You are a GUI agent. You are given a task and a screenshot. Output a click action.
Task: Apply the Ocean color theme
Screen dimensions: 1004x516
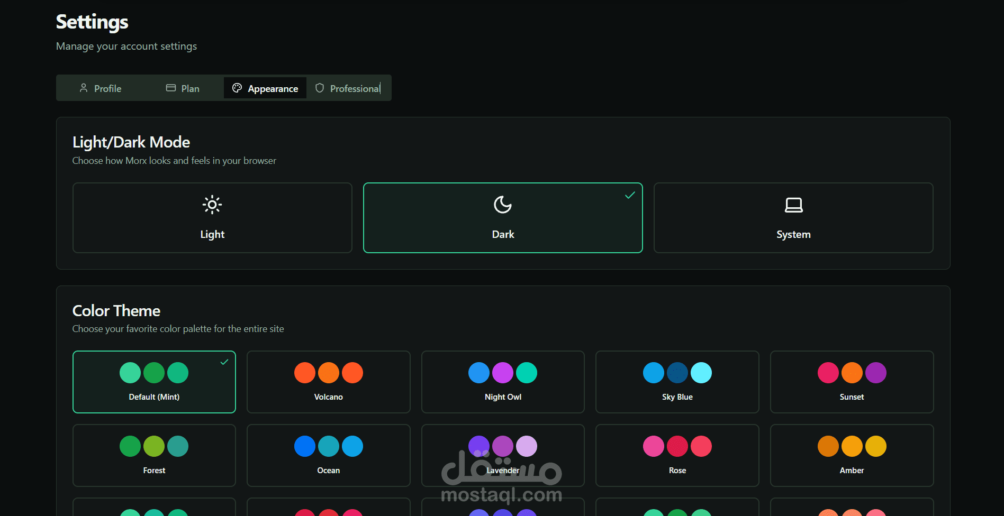329,455
